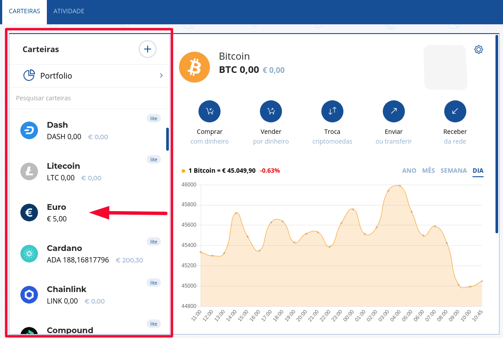Show chart by DIA
Image resolution: width=503 pixels, height=338 pixels.
point(478,171)
